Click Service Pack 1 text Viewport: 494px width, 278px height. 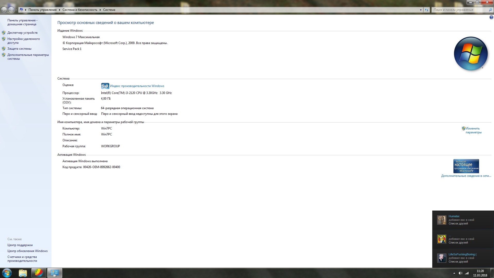click(x=72, y=49)
